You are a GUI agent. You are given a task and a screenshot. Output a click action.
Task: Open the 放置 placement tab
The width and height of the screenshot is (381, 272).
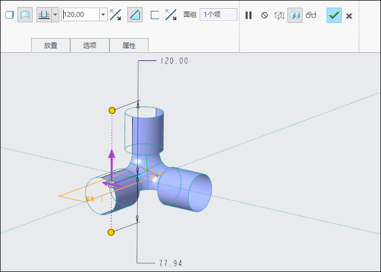pyautogui.click(x=51, y=45)
